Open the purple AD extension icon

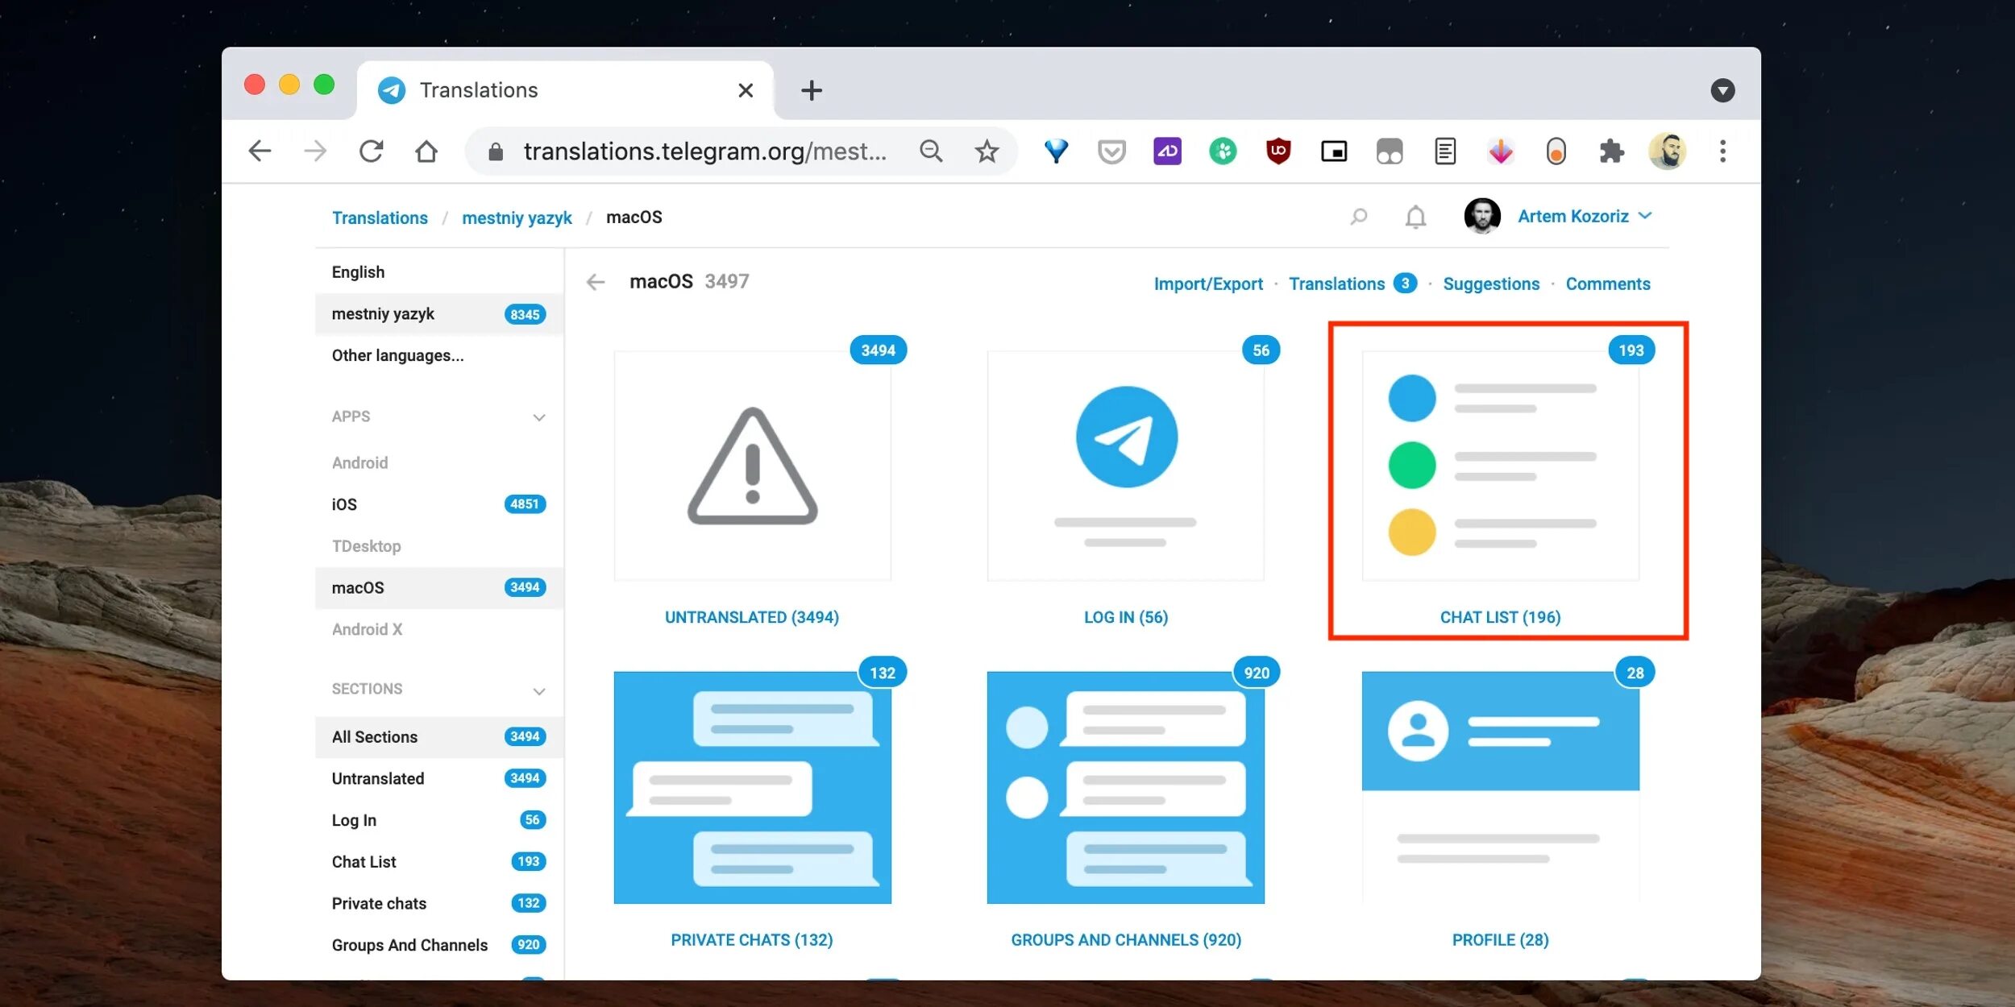coord(1167,151)
